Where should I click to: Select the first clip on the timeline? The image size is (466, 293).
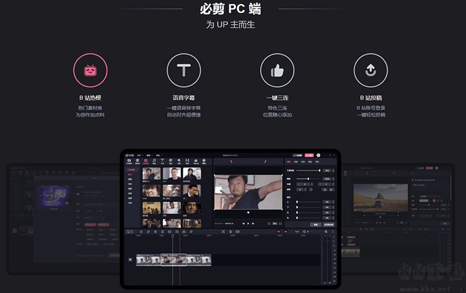pyautogui.click(x=149, y=260)
